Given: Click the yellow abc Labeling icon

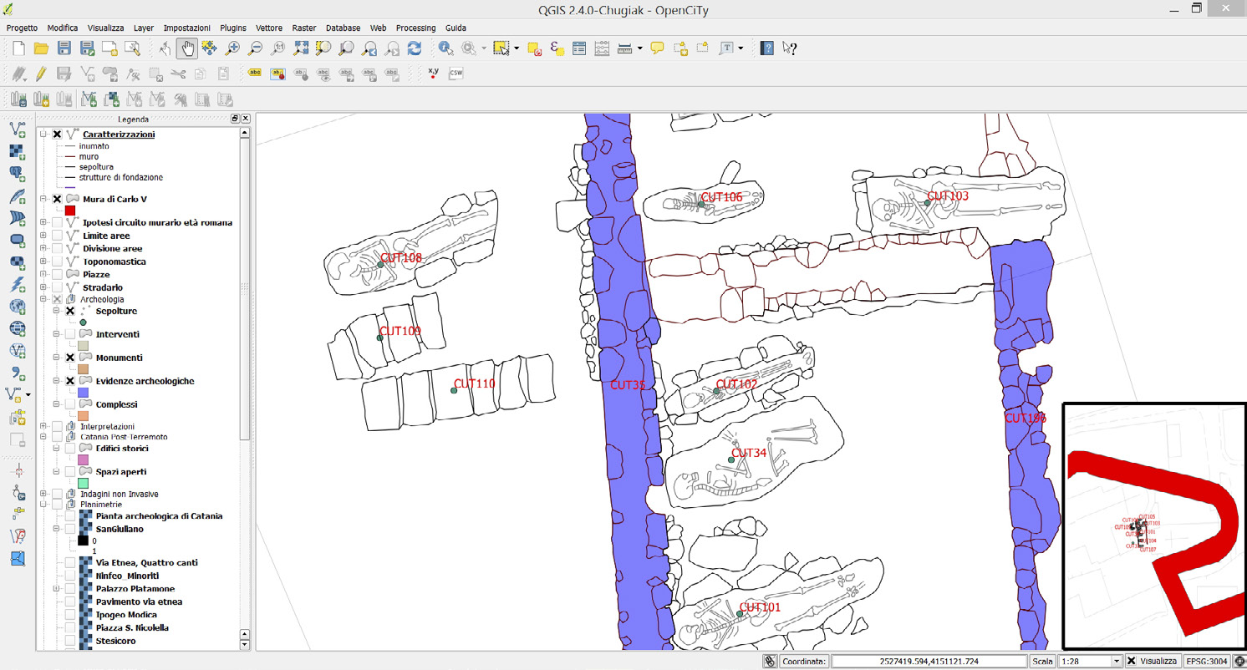Looking at the screenshot, I should (256, 74).
